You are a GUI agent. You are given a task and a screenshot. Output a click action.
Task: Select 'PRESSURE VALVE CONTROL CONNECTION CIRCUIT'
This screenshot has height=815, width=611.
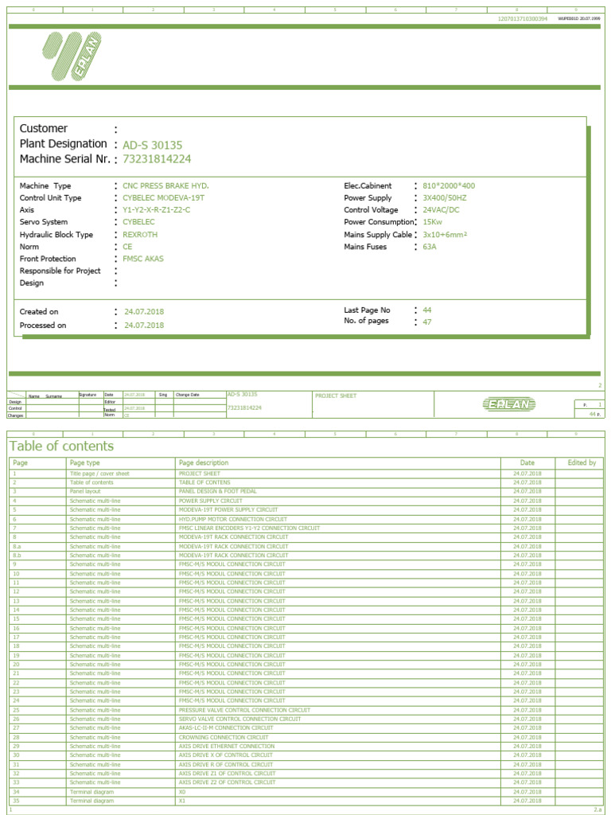244,710
